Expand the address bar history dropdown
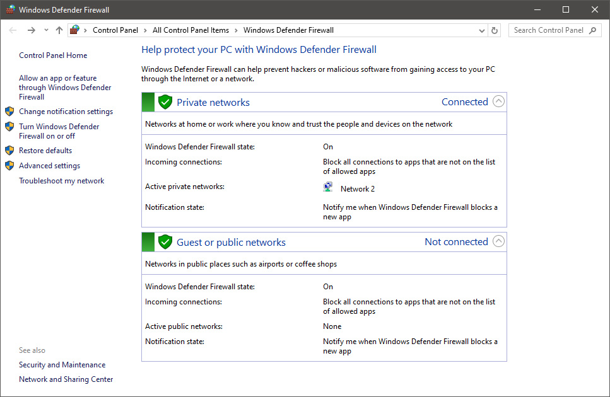This screenshot has width=610, height=397. 481,30
